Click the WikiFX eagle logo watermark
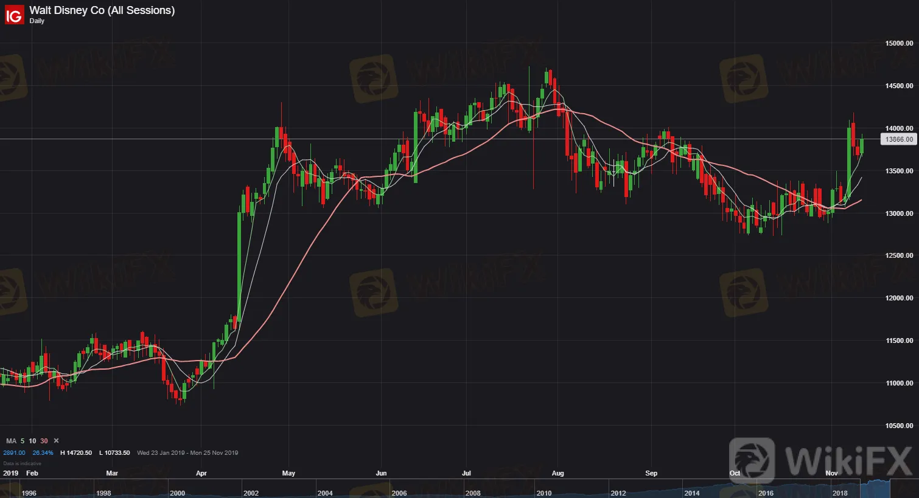 pyautogui.click(x=752, y=460)
